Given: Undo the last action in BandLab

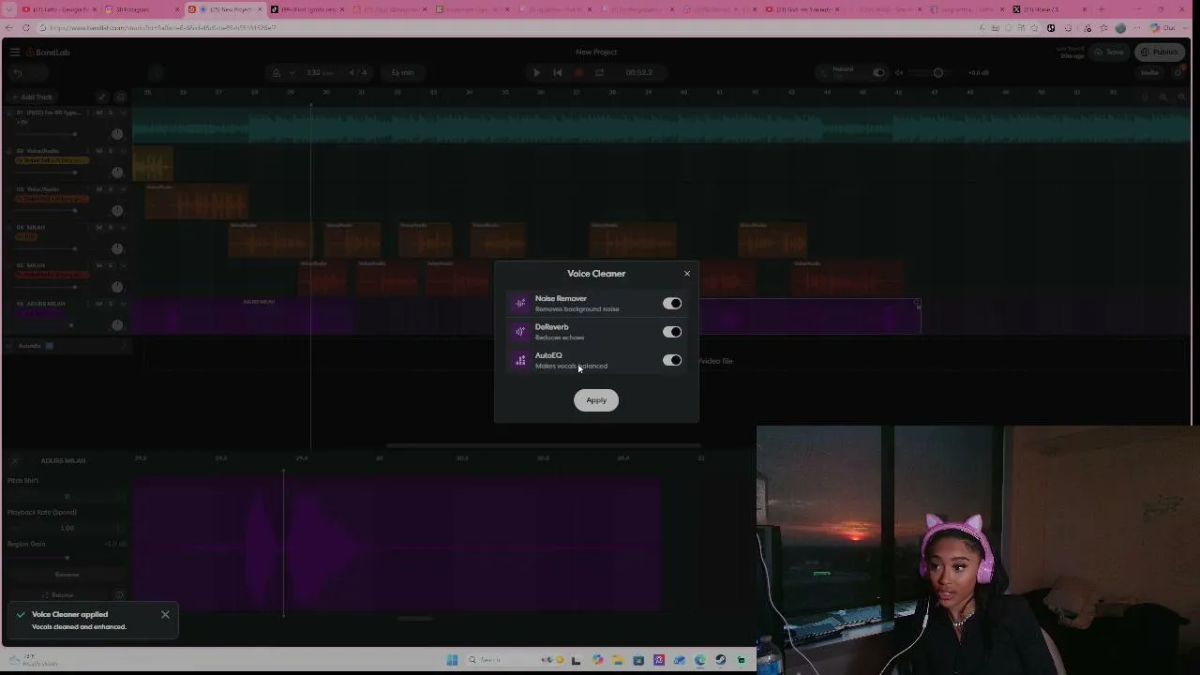Looking at the screenshot, I should click(x=17, y=73).
